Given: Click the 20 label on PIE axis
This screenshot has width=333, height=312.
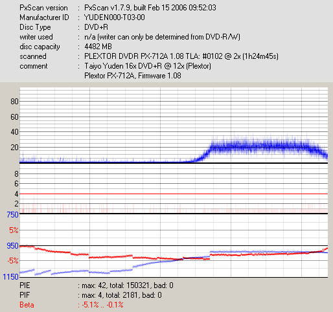Looking at the screenshot, I should [x=14, y=148].
